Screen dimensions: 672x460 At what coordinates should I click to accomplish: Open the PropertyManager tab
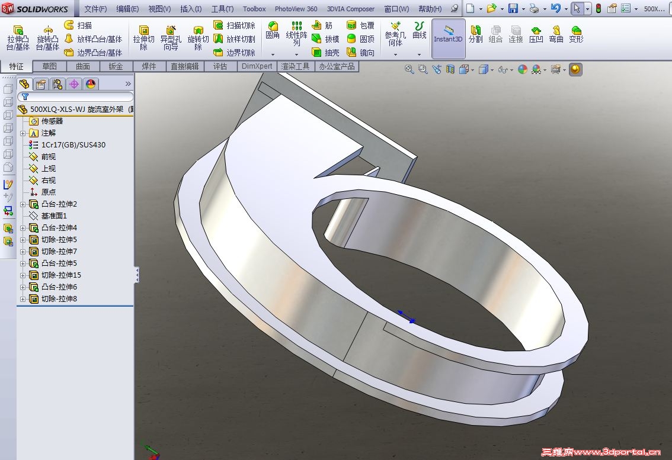point(41,84)
